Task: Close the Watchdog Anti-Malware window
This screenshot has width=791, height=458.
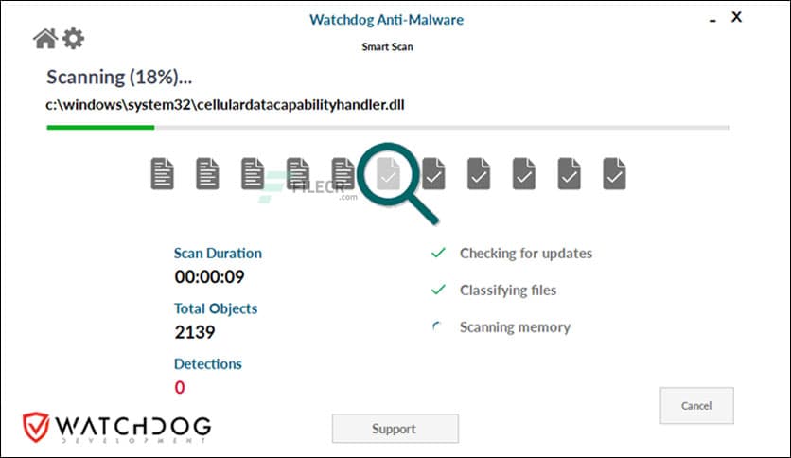Action: point(736,17)
